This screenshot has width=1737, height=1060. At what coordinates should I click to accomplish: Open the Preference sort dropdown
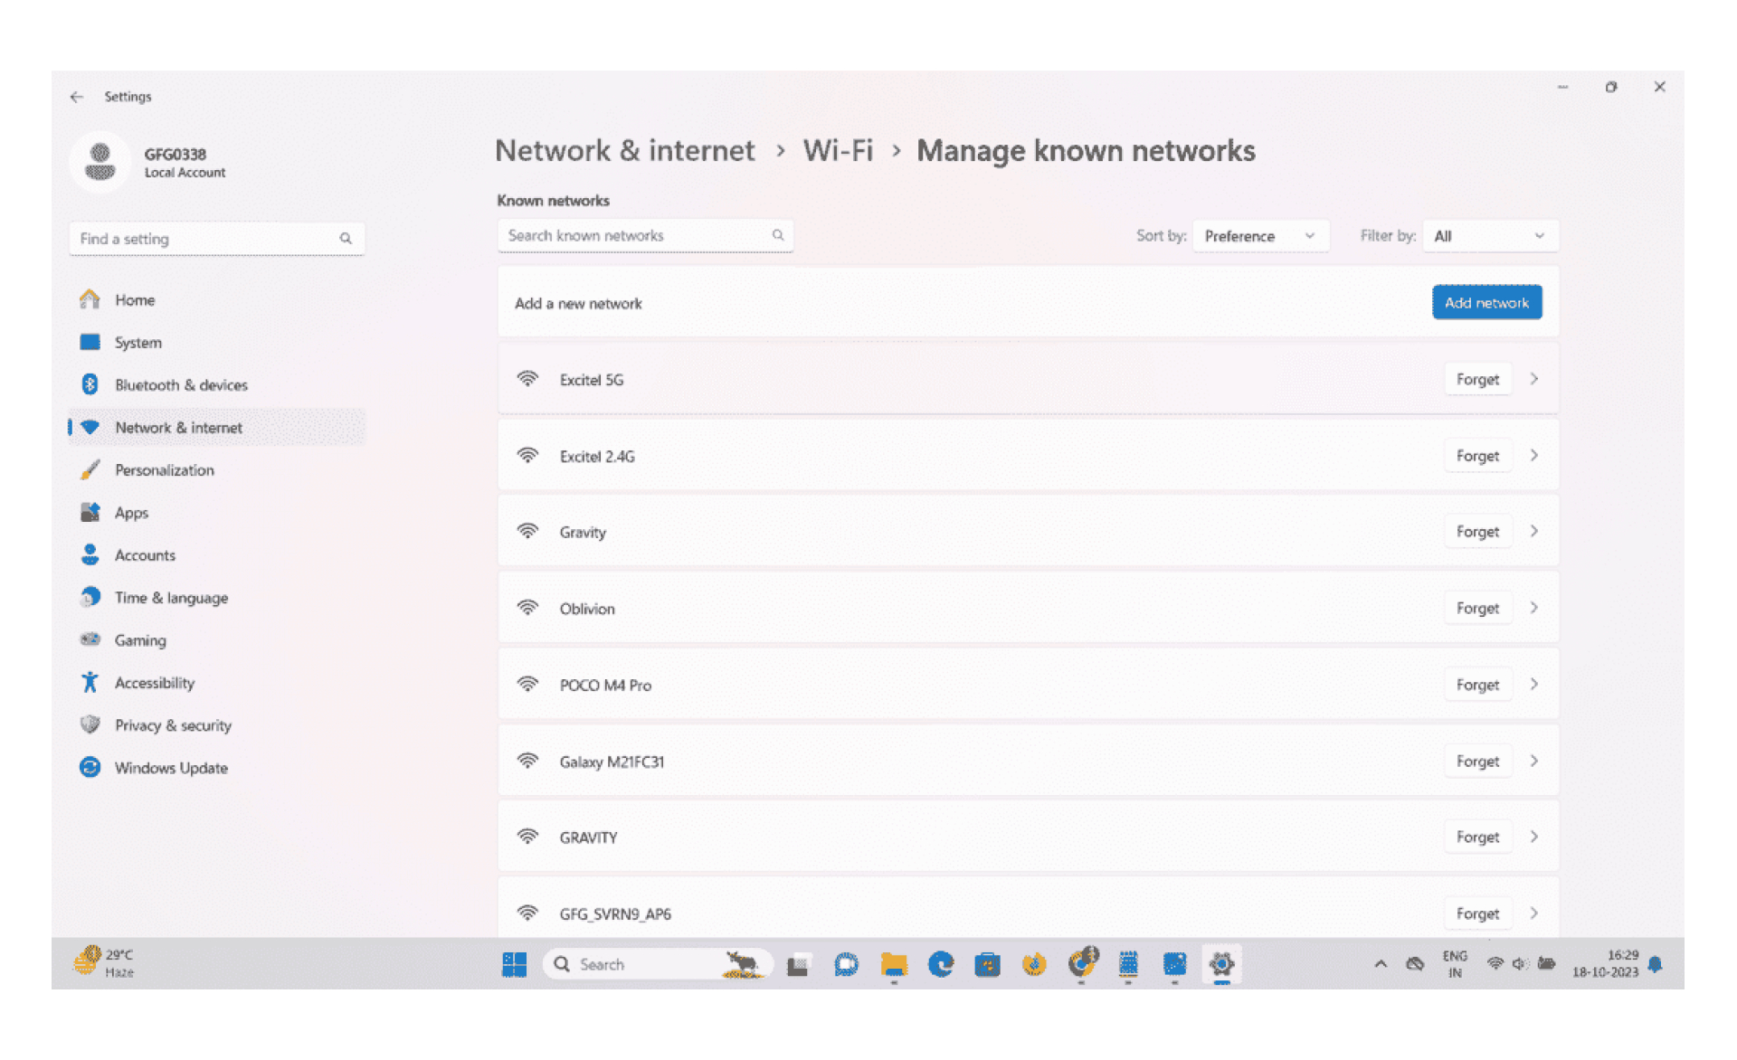(1260, 235)
